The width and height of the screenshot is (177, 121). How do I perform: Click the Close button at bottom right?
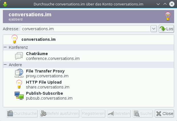[x=164, y=114]
